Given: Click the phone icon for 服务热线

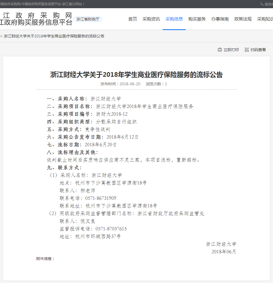Looking at the screenshot, I should click(262, 4).
